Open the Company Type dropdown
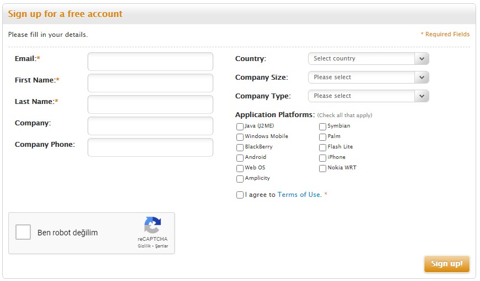The height and width of the screenshot is (281, 480). [x=368, y=96]
